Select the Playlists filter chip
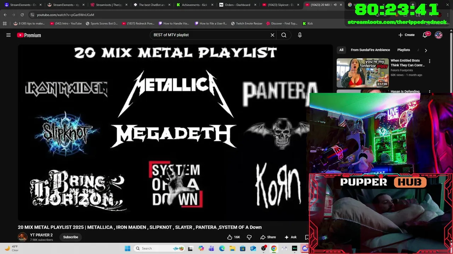This screenshot has width=453, height=254. pyautogui.click(x=403, y=50)
